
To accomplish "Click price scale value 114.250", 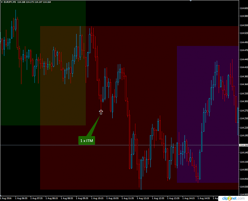I will [244, 118].
